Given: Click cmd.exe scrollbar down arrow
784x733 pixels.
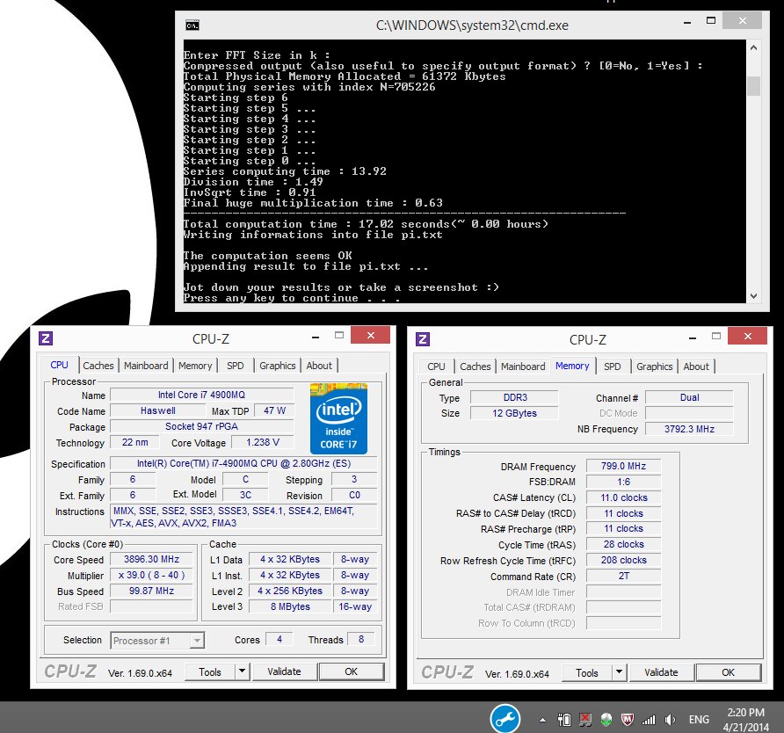Looking at the screenshot, I should click(x=753, y=295).
